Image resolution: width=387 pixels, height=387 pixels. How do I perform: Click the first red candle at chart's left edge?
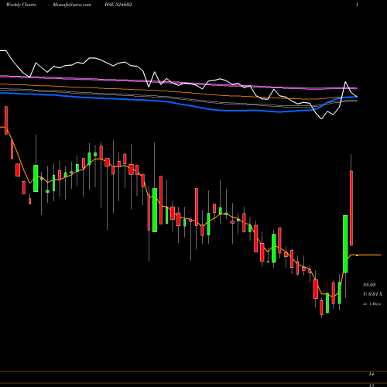pyautogui.click(x=6, y=120)
